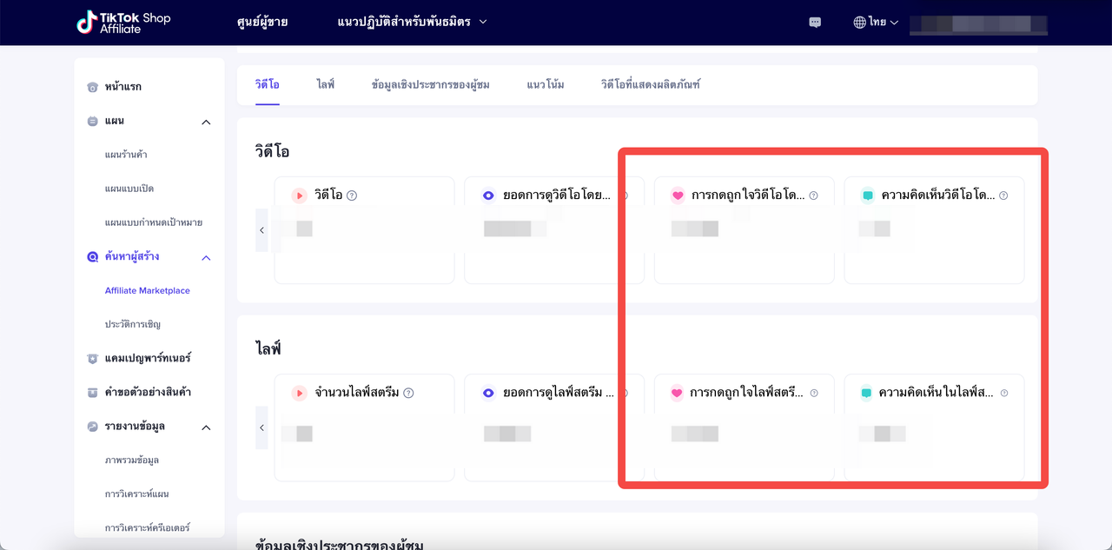Click the teal comment icon in ความคิดเห็นวิดีโอ card

pos(867,195)
